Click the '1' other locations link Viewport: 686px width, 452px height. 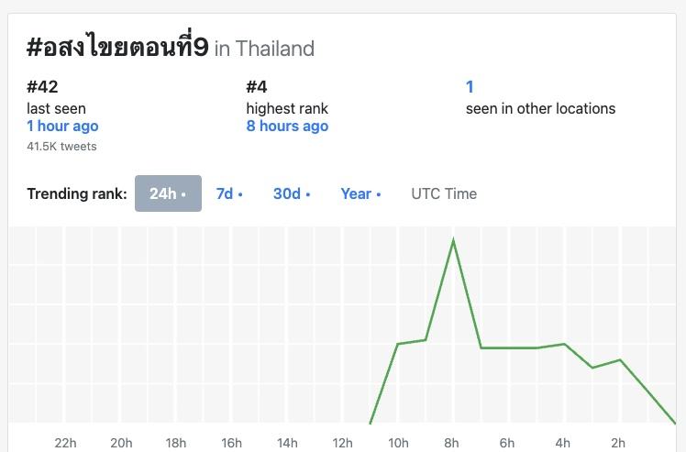pyautogui.click(x=470, y=87)
